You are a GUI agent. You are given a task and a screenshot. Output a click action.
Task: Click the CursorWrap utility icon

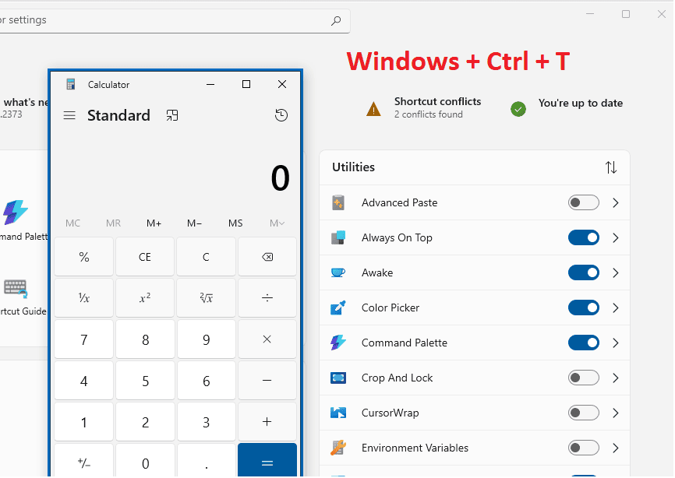[338, 413]
